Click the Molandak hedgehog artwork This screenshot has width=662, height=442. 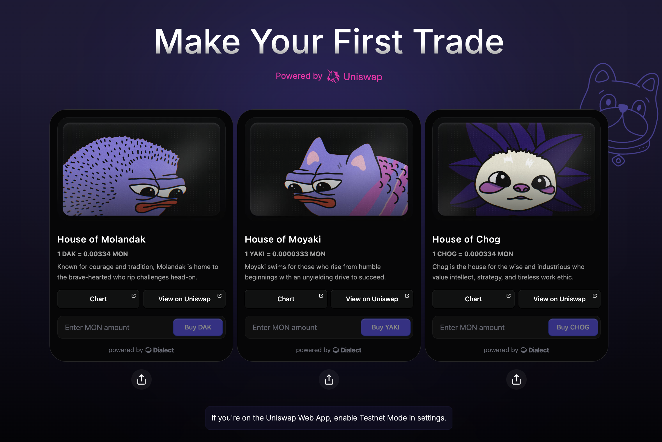pos(141,169)
